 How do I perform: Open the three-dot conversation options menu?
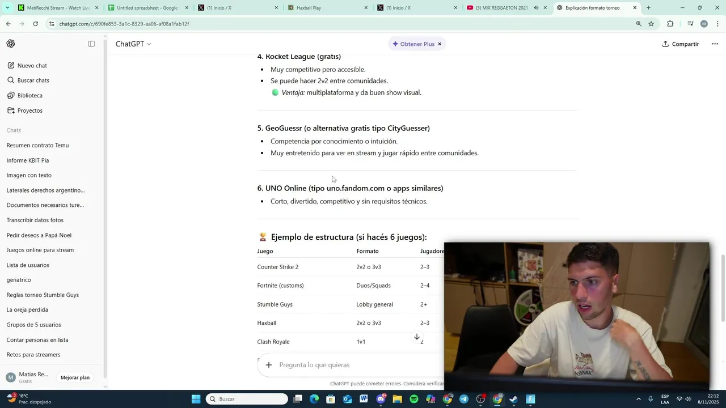(x=715, y=44)
